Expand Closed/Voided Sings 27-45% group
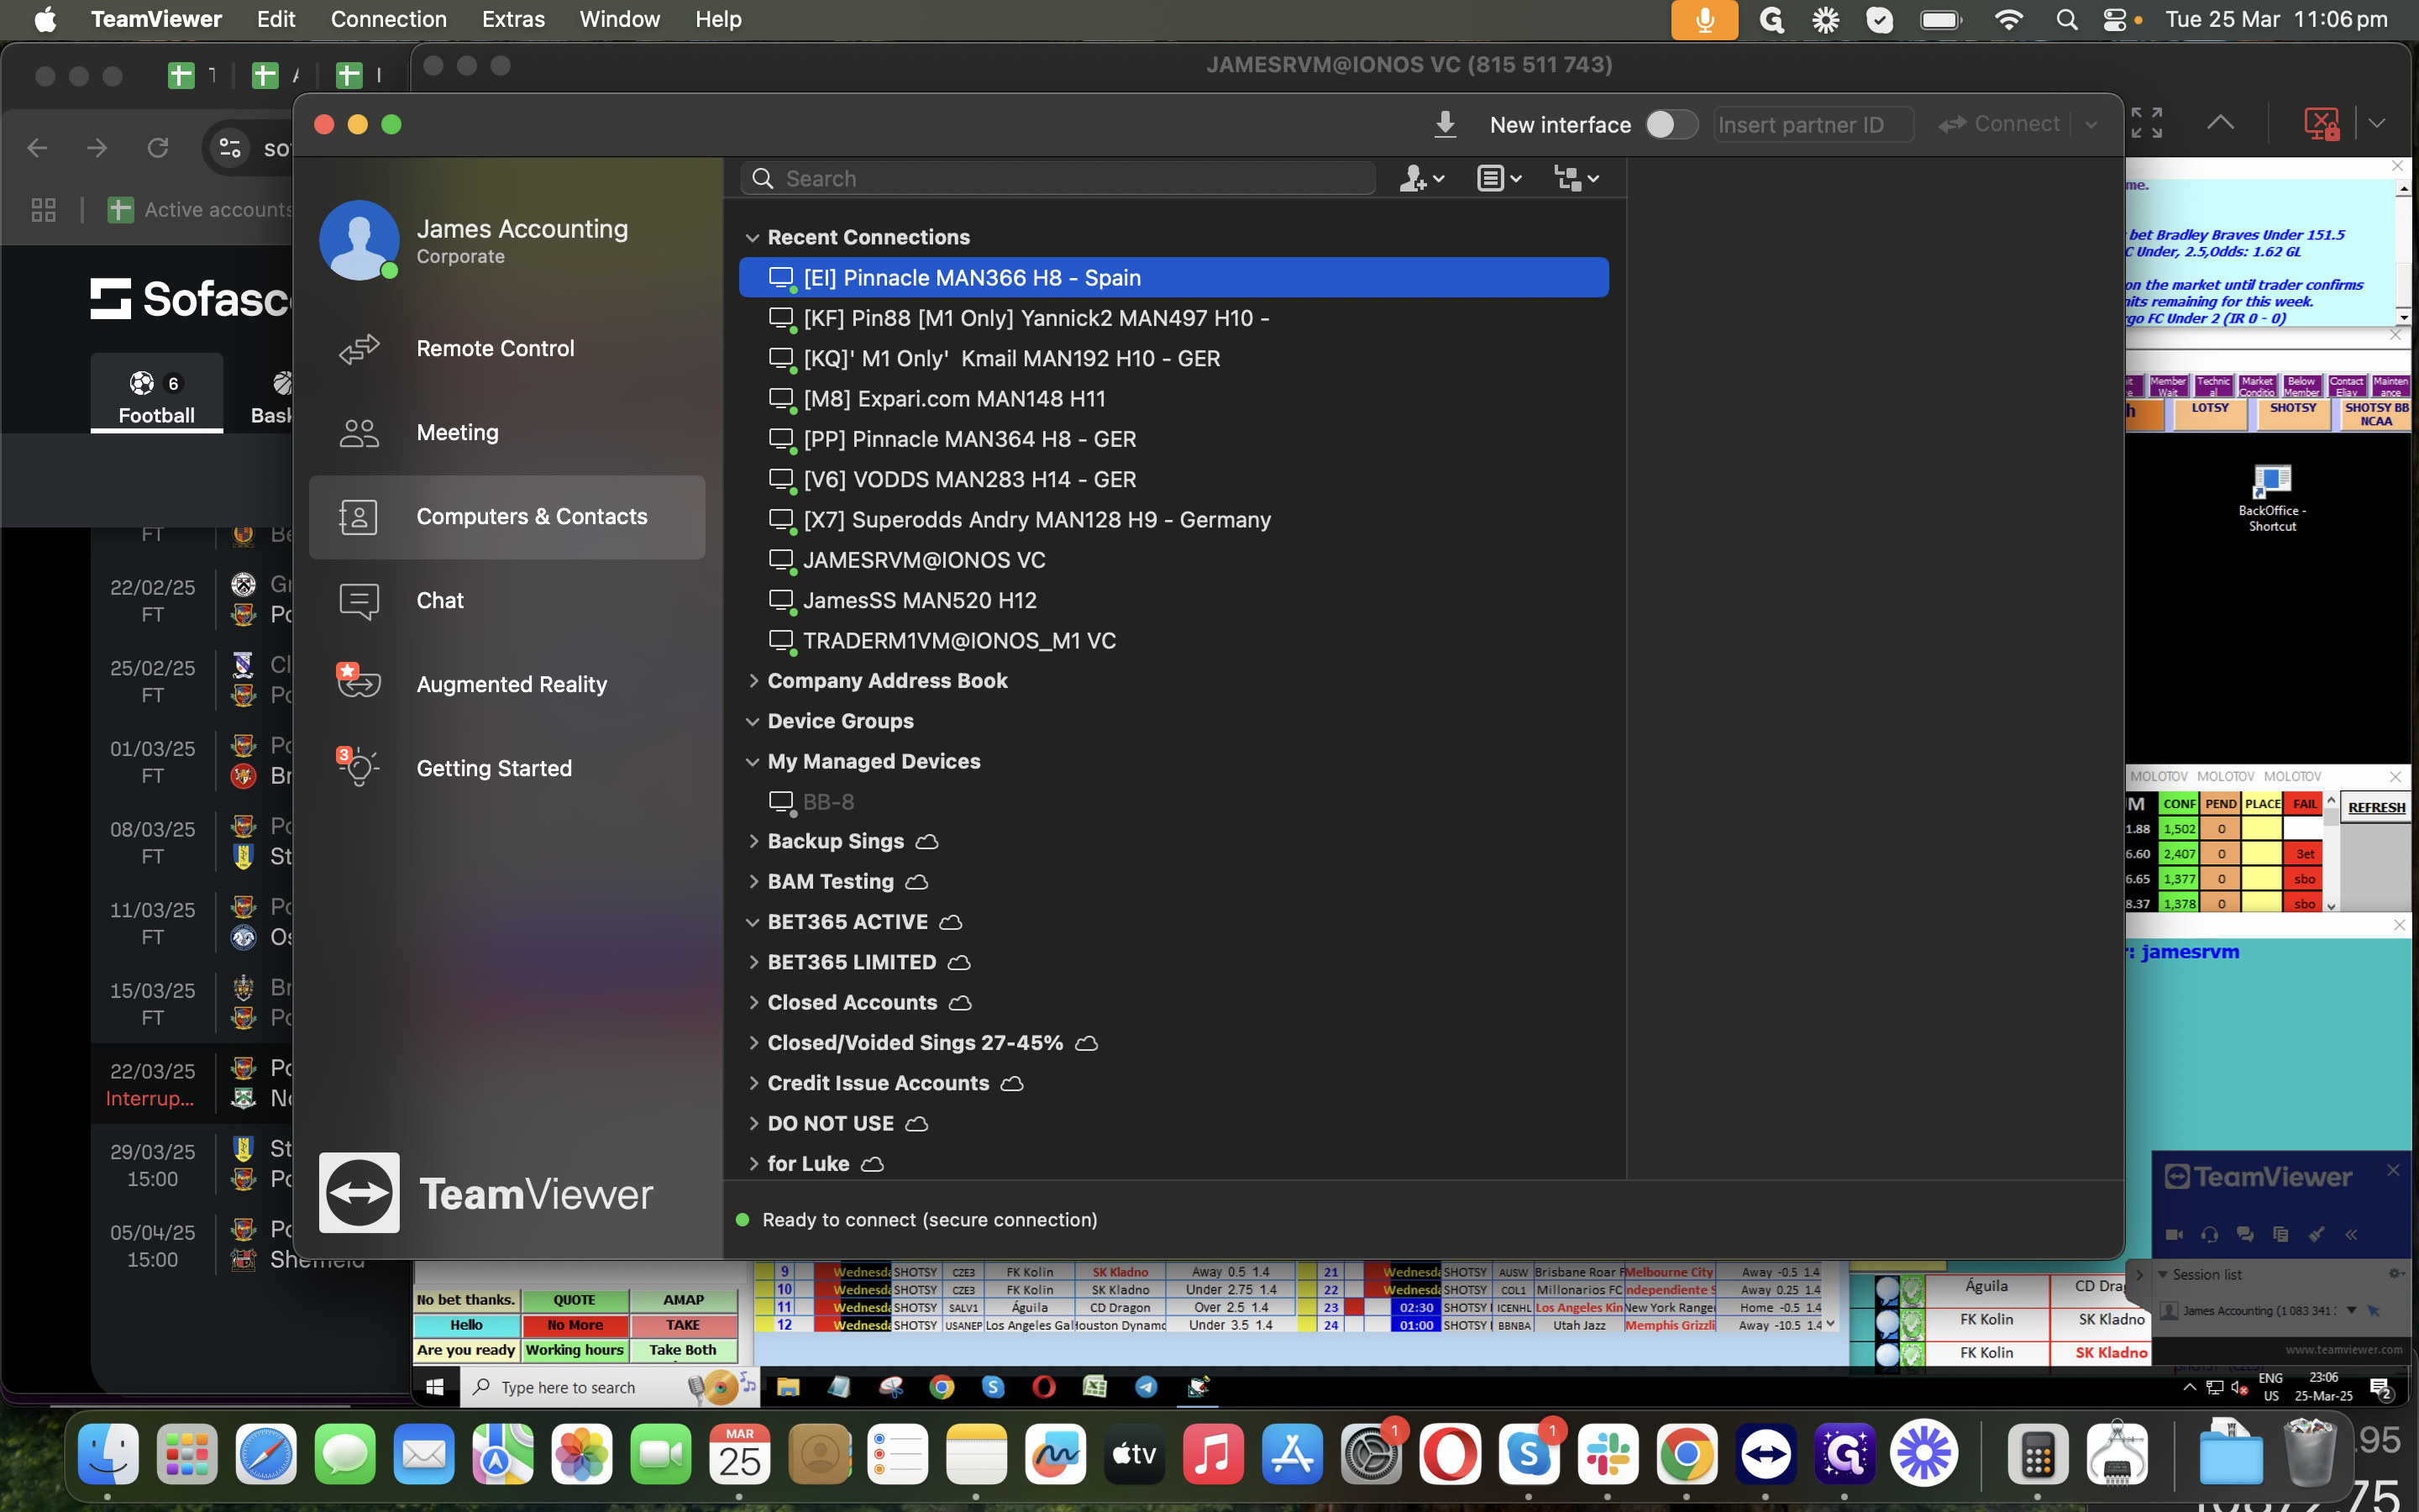This screenshot has height=1512, width=2419. coord(752,1043)
